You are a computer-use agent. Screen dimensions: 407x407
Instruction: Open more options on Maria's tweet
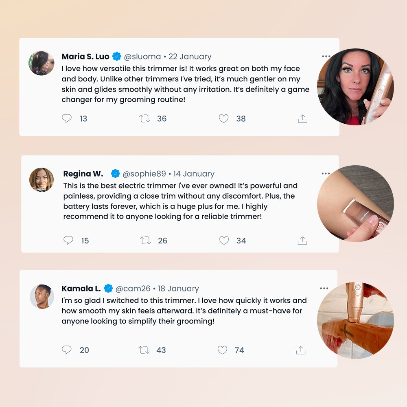pos(326,56)
